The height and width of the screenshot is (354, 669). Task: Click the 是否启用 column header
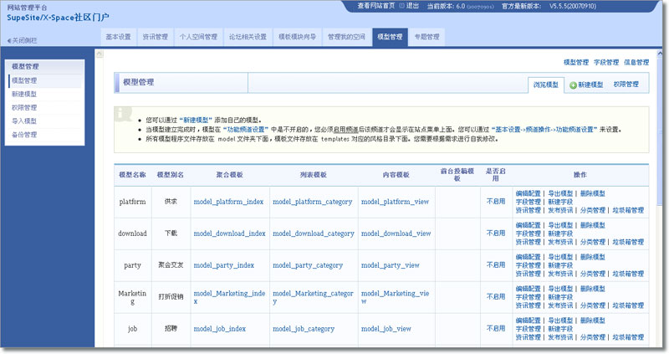[x=495, y=175]
